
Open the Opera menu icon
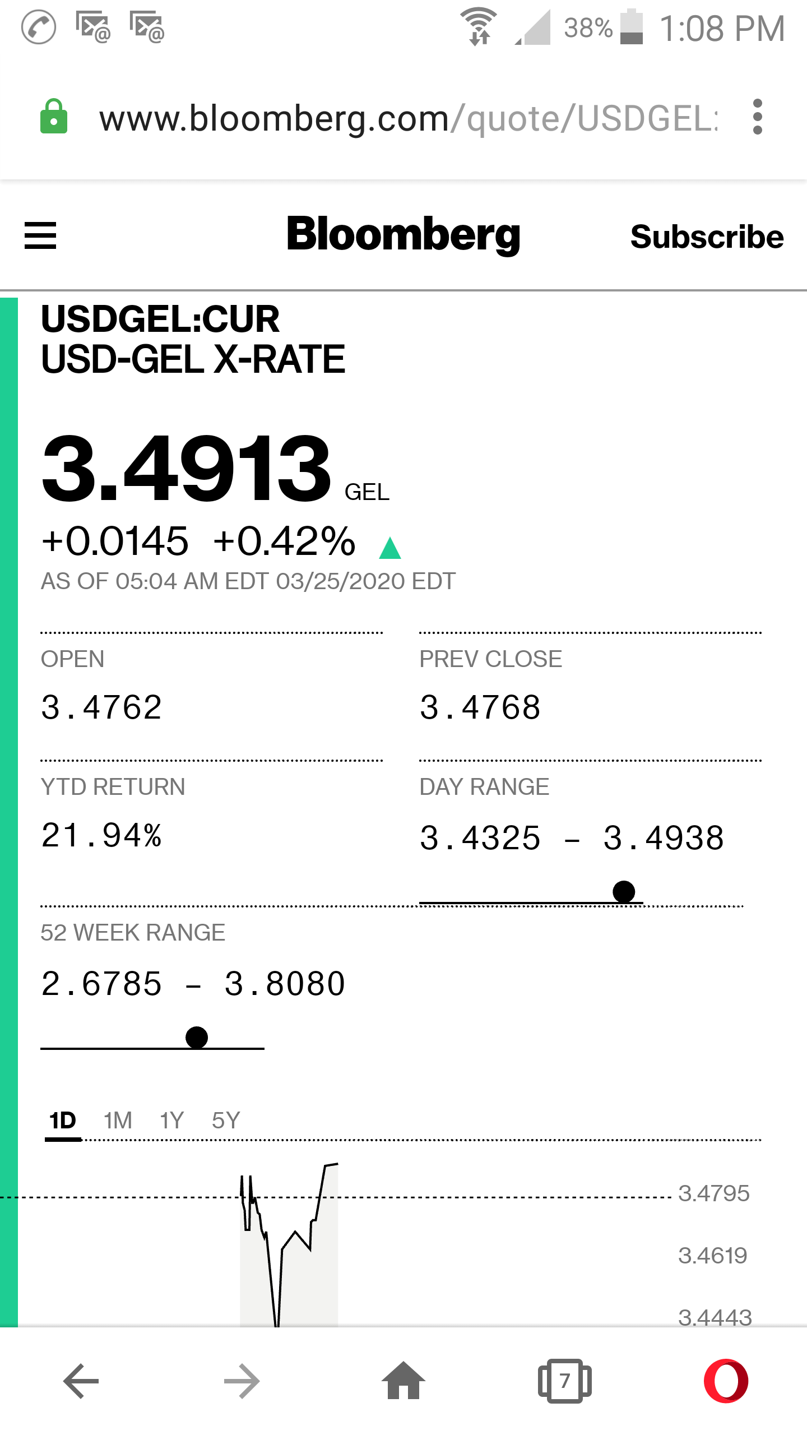click(x=726, y=1381)
